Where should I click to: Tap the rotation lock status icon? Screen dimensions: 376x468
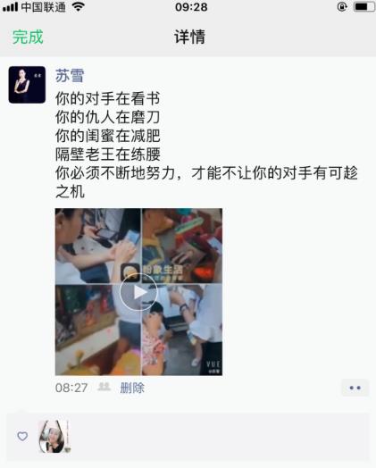click(x=342, y=6)
